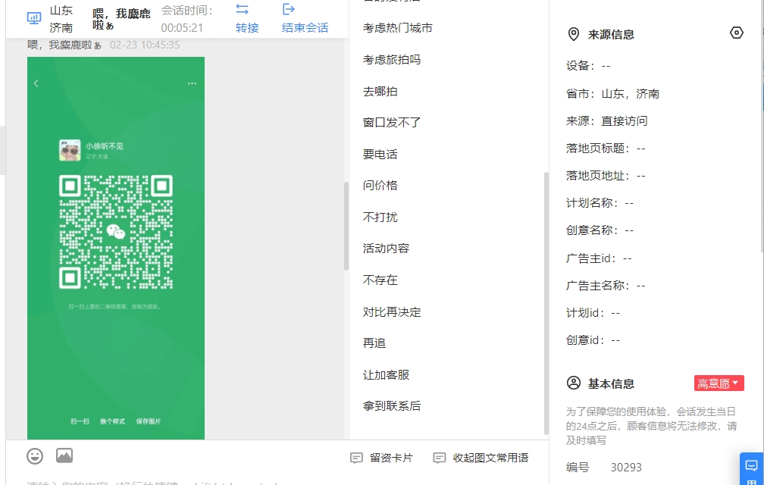Click the insert image icon
The height and width of the screenshot is (485, 764).
[x=64, y=455]
